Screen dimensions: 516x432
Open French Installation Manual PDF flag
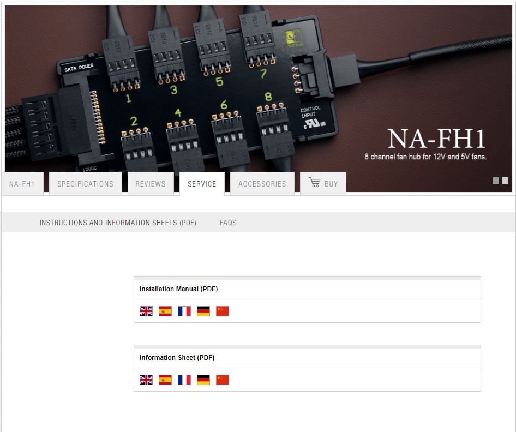[x=184, y=311]
